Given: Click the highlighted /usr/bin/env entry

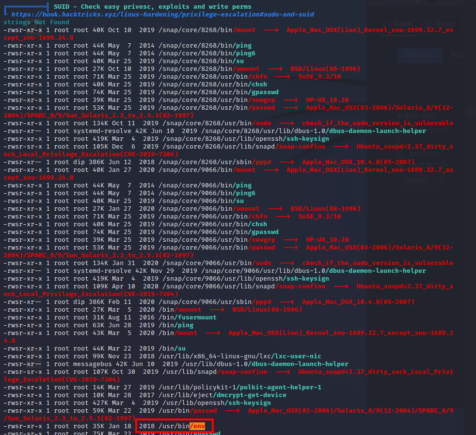Looking at the screenshot, I should coord(197,426).
